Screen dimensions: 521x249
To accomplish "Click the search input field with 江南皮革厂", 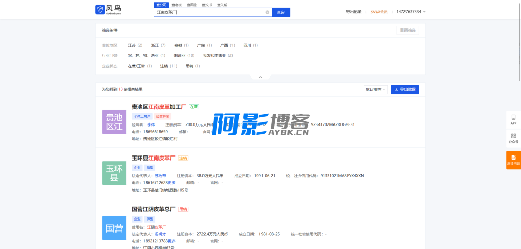I will pyautogui.click(x=209, y=12).
